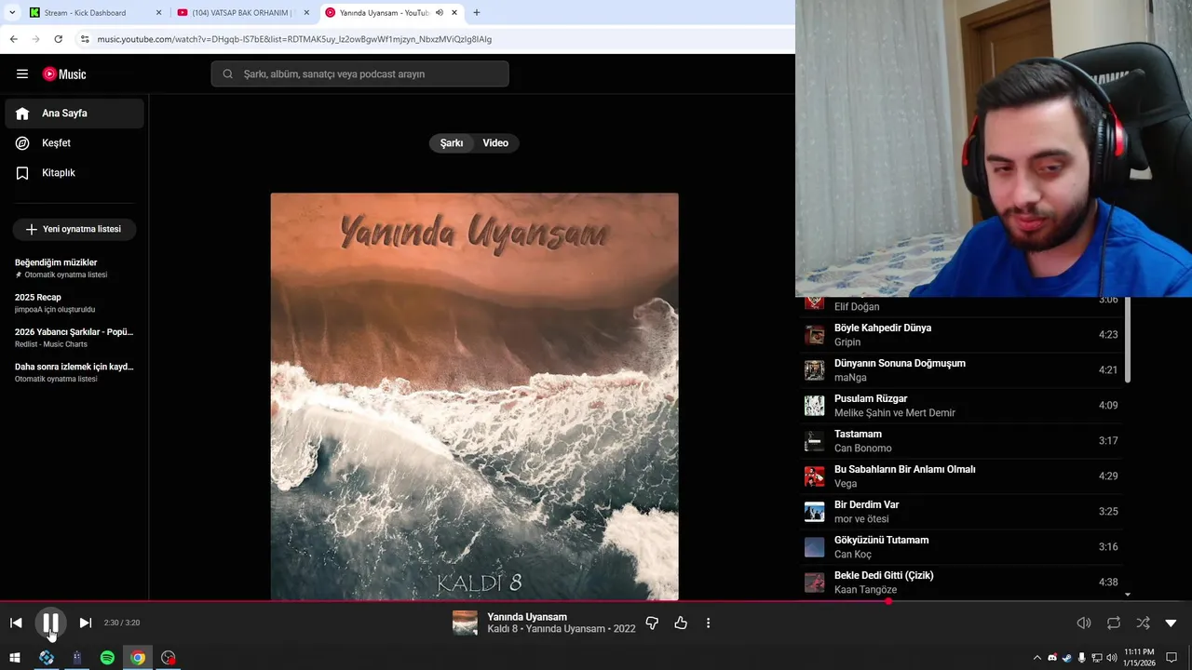
Task: Go forward in browser history
Action: (35, 39)
